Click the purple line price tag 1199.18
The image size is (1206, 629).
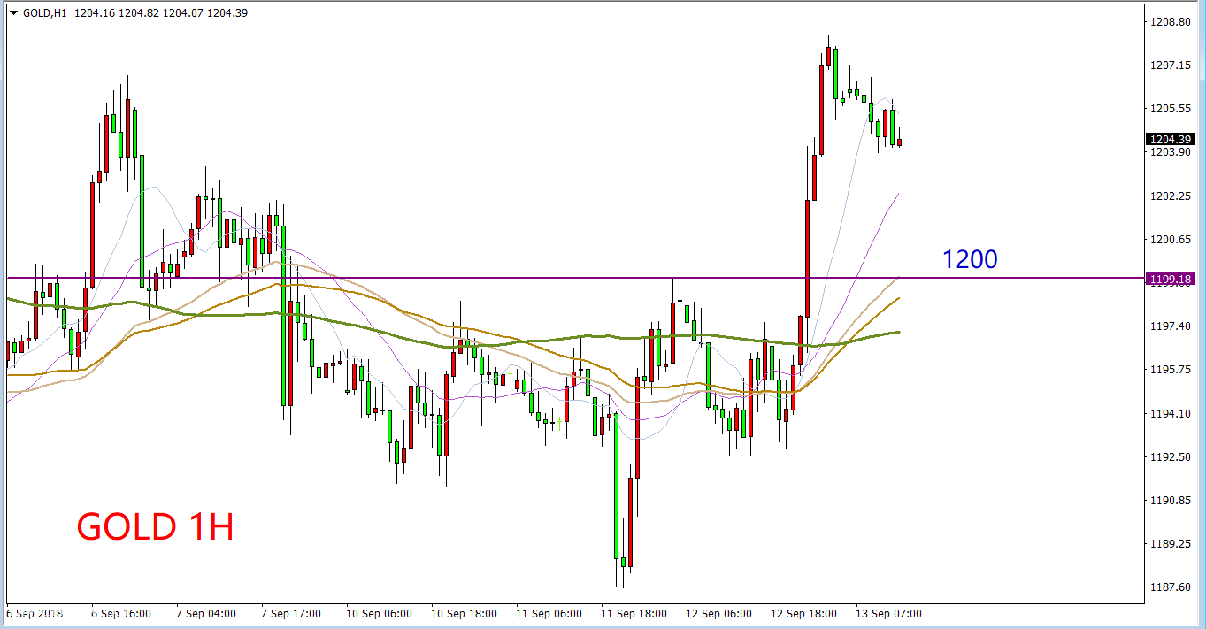tap(1171, 280)
